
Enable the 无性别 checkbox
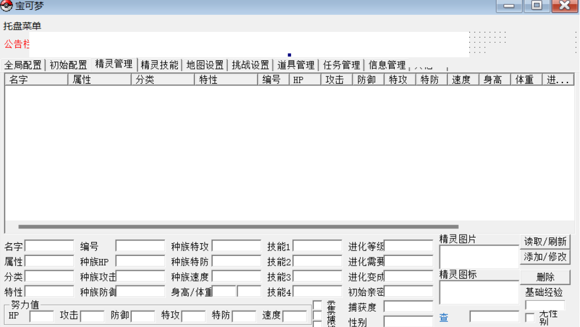(x=530, y=317)
